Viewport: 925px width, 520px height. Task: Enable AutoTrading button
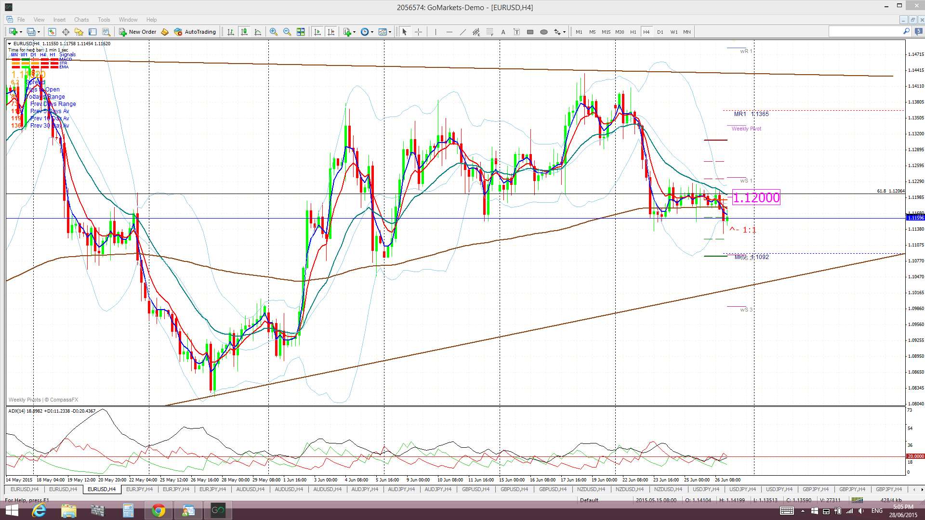click(195, 32)
